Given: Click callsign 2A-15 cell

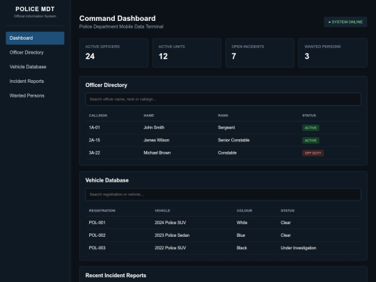Looking at the screenshot, I should [95, 140].
